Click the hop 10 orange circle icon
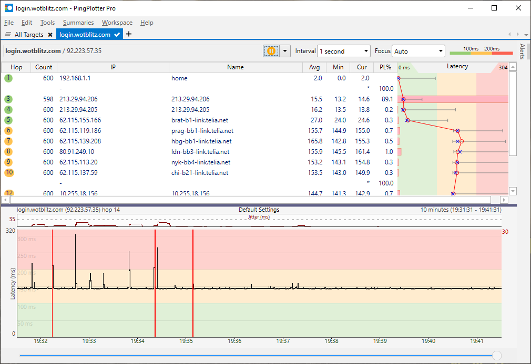The height and width of the screenshot is (364, 531). (8, 173)
